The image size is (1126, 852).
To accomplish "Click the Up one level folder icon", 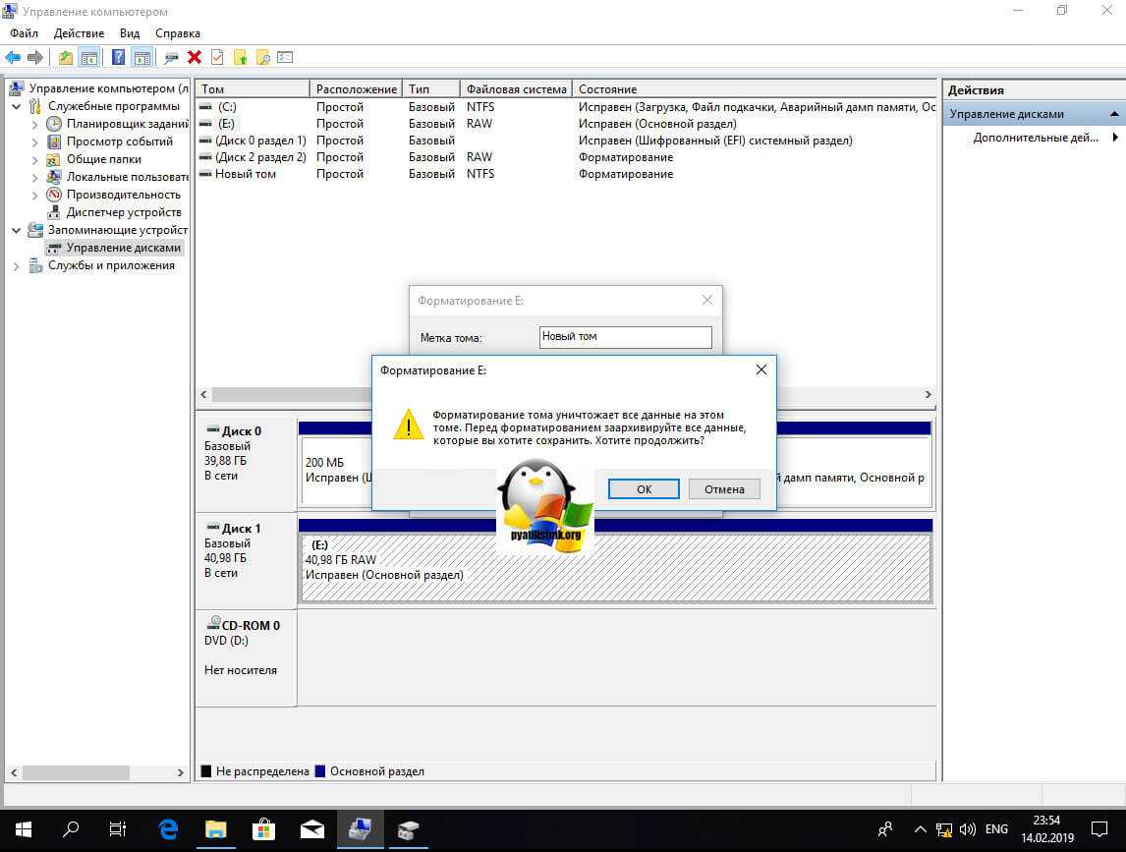I will click(66, 58).
